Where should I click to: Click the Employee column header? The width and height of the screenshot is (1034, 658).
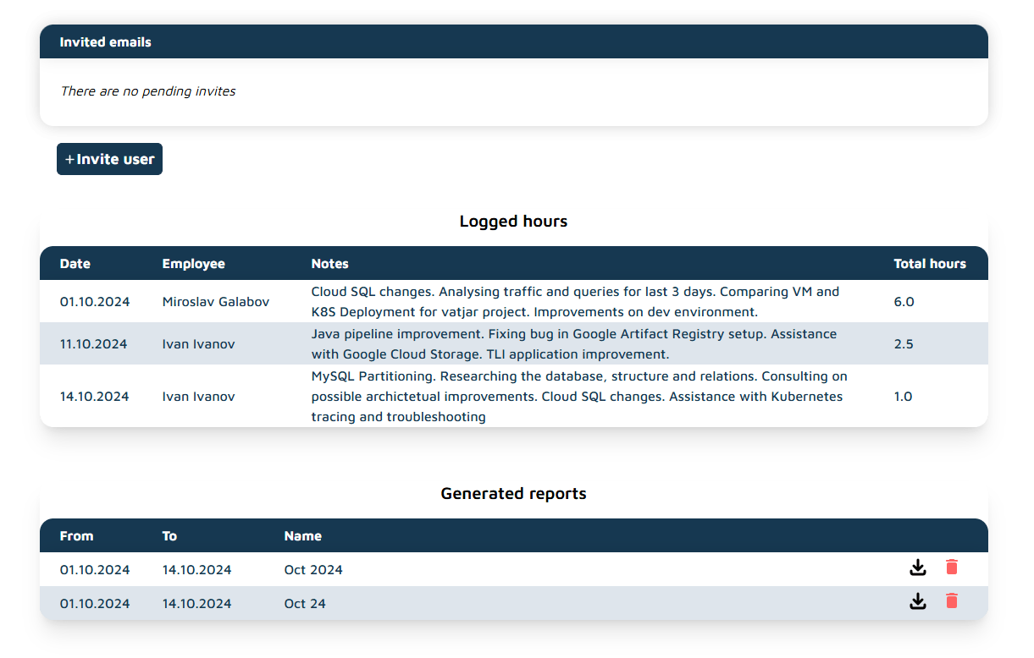point(193,264)
